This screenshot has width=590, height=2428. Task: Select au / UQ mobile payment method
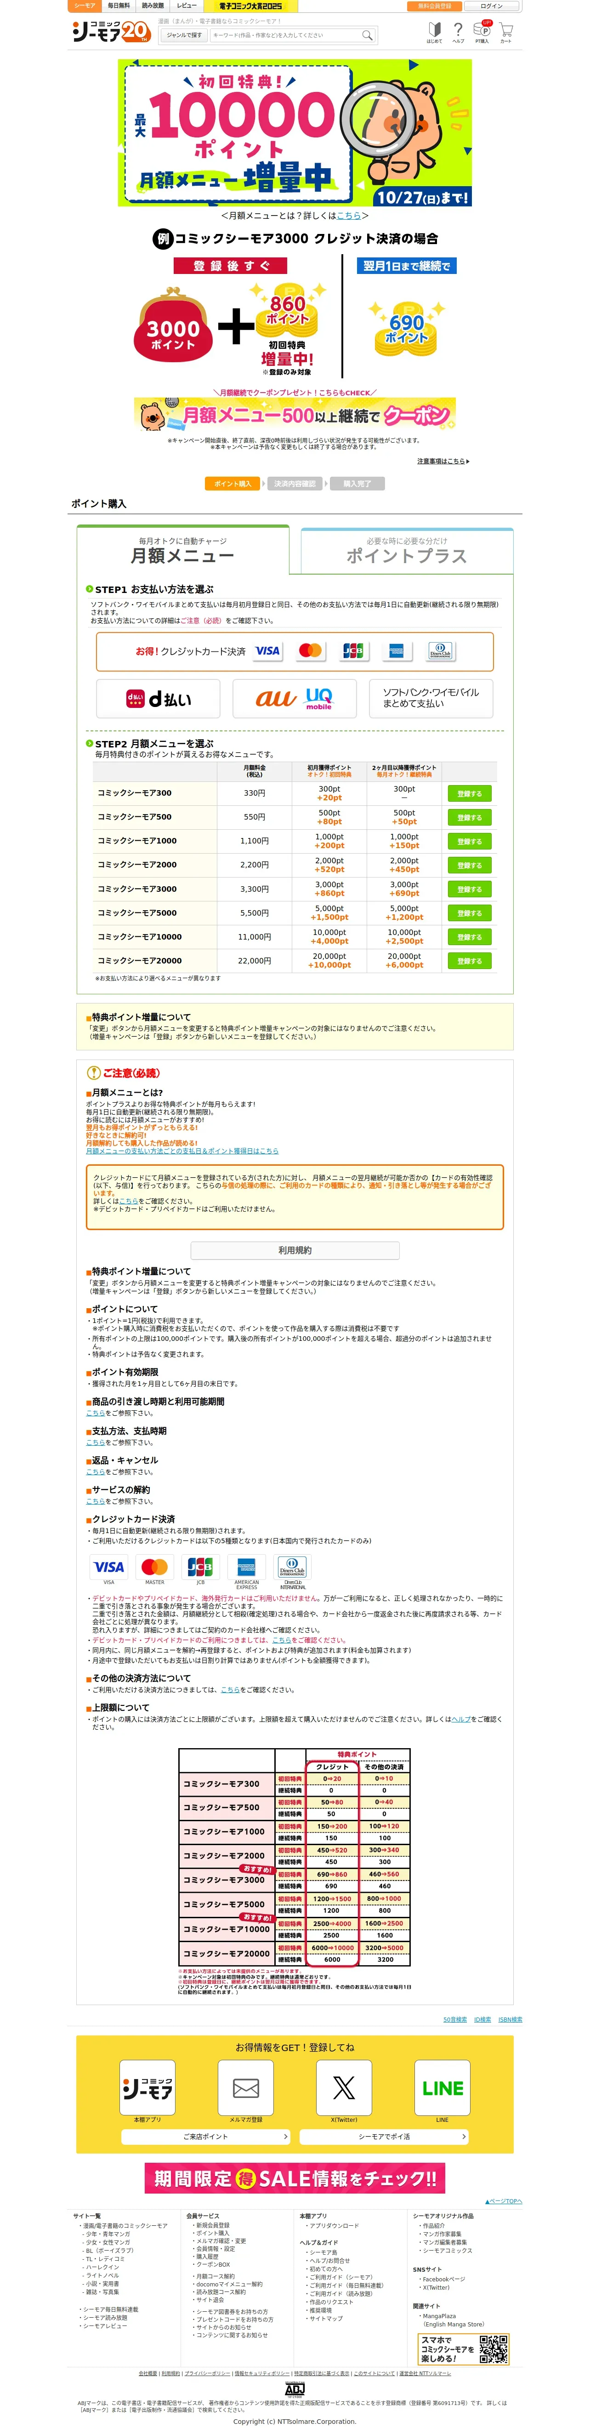coord(294,698)
